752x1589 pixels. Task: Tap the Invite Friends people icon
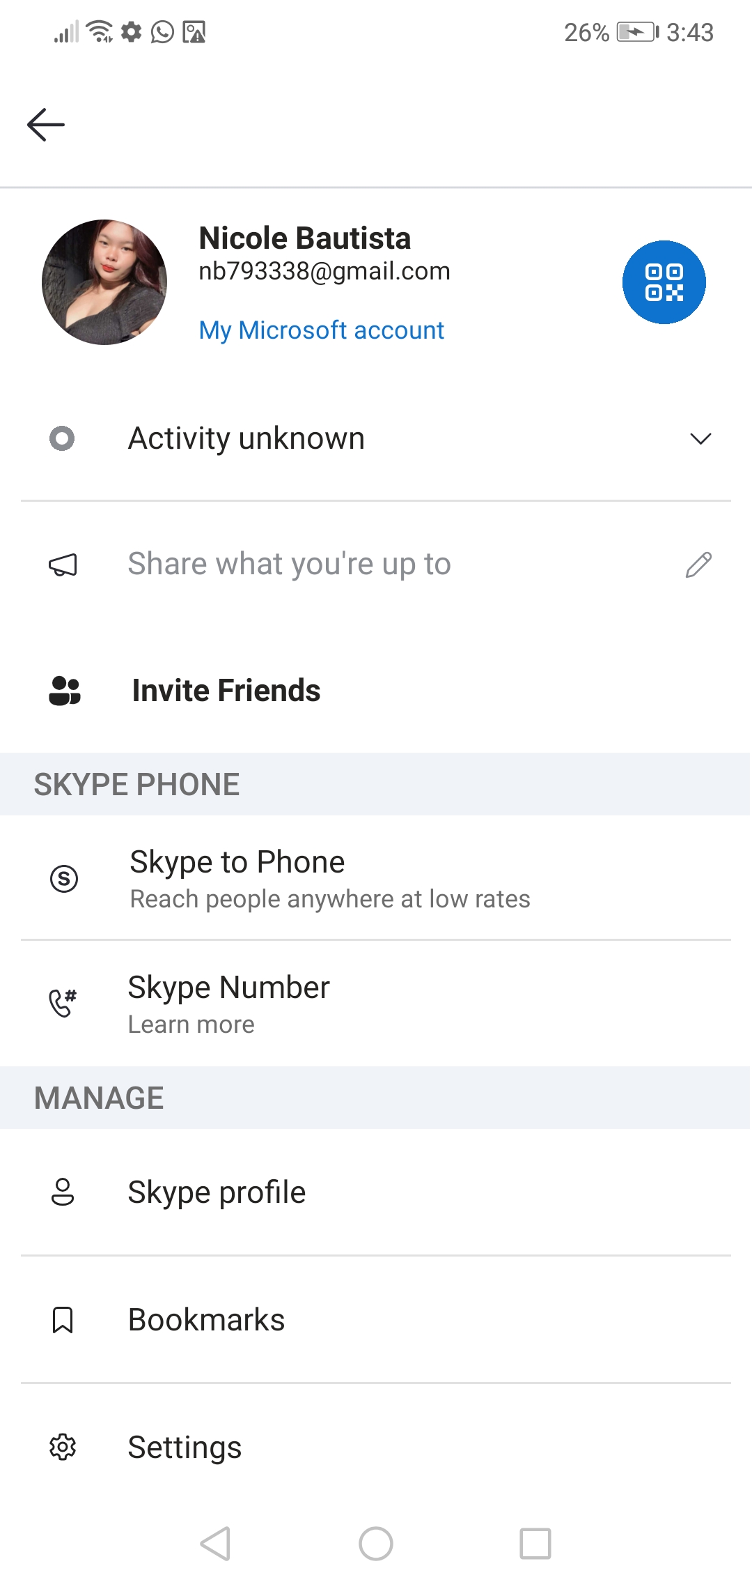65,691
